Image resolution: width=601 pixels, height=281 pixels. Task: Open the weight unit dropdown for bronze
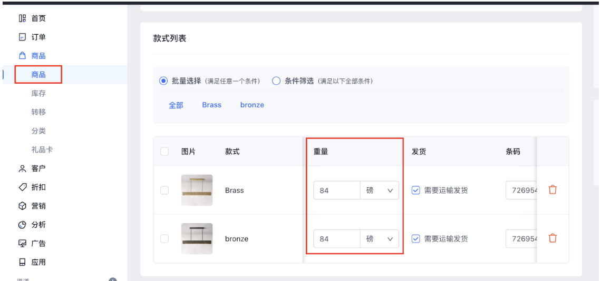pos(380,239)
